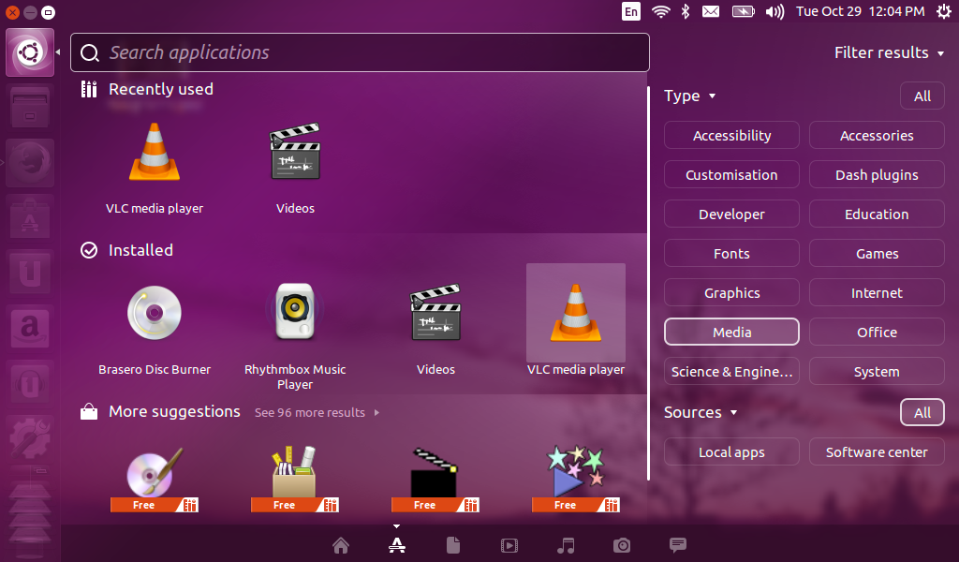Open the Video lens in the lens bar

509,545
